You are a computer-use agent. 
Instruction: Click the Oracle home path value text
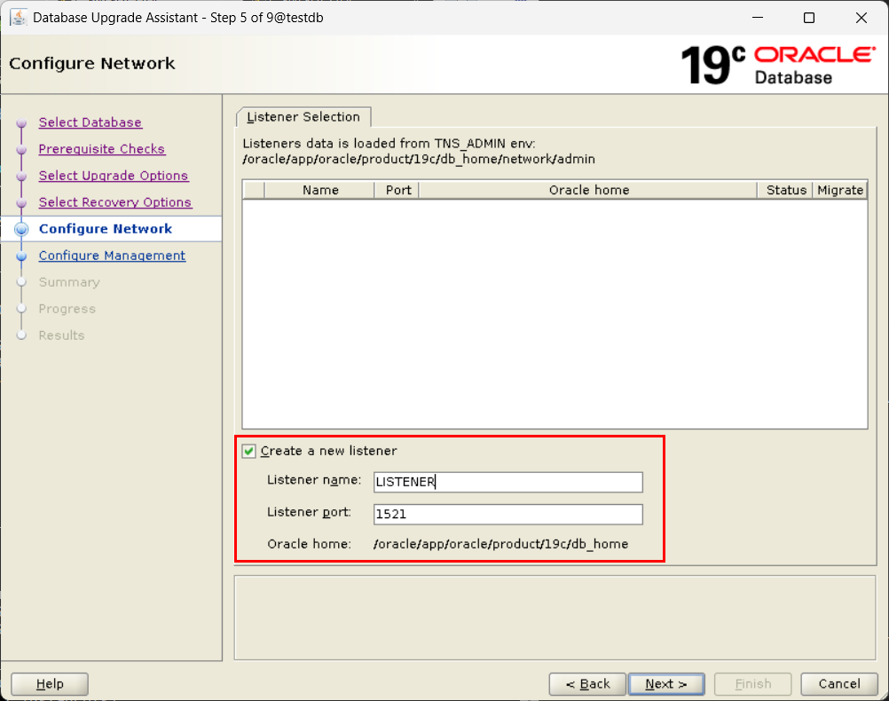coord(500,545)
